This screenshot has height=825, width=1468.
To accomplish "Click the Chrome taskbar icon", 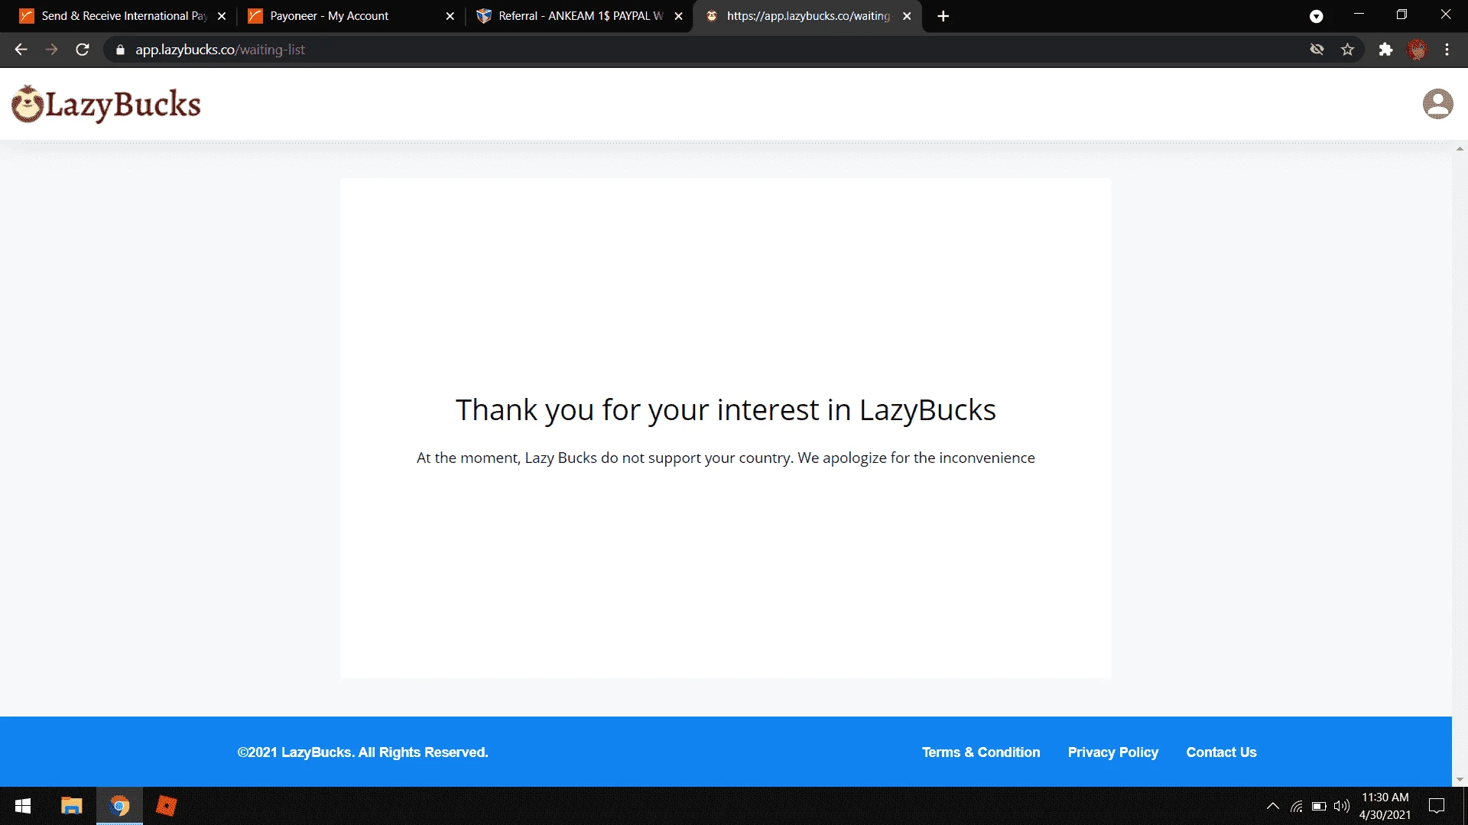I will (x=119, y=806).
